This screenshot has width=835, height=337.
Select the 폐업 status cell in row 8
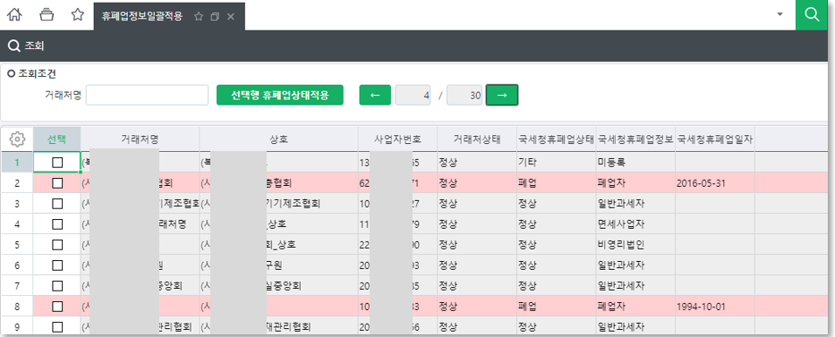[x=556, y=307]
